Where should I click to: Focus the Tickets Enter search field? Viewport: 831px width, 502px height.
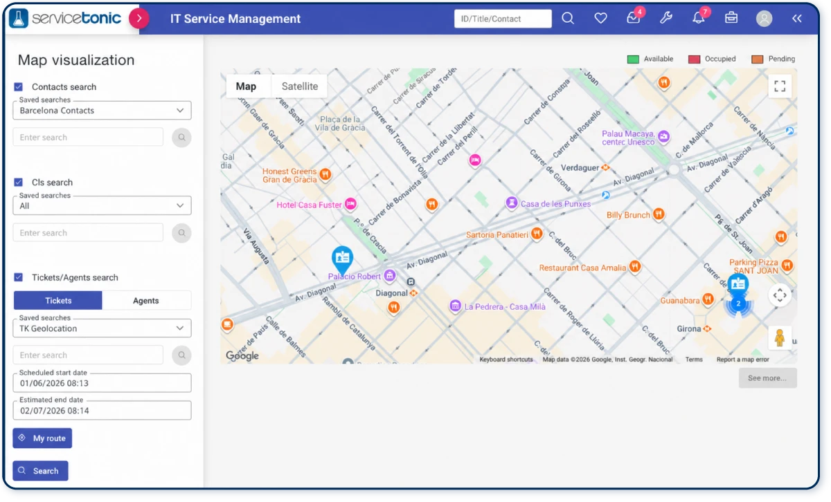click(x=88, y=355)
